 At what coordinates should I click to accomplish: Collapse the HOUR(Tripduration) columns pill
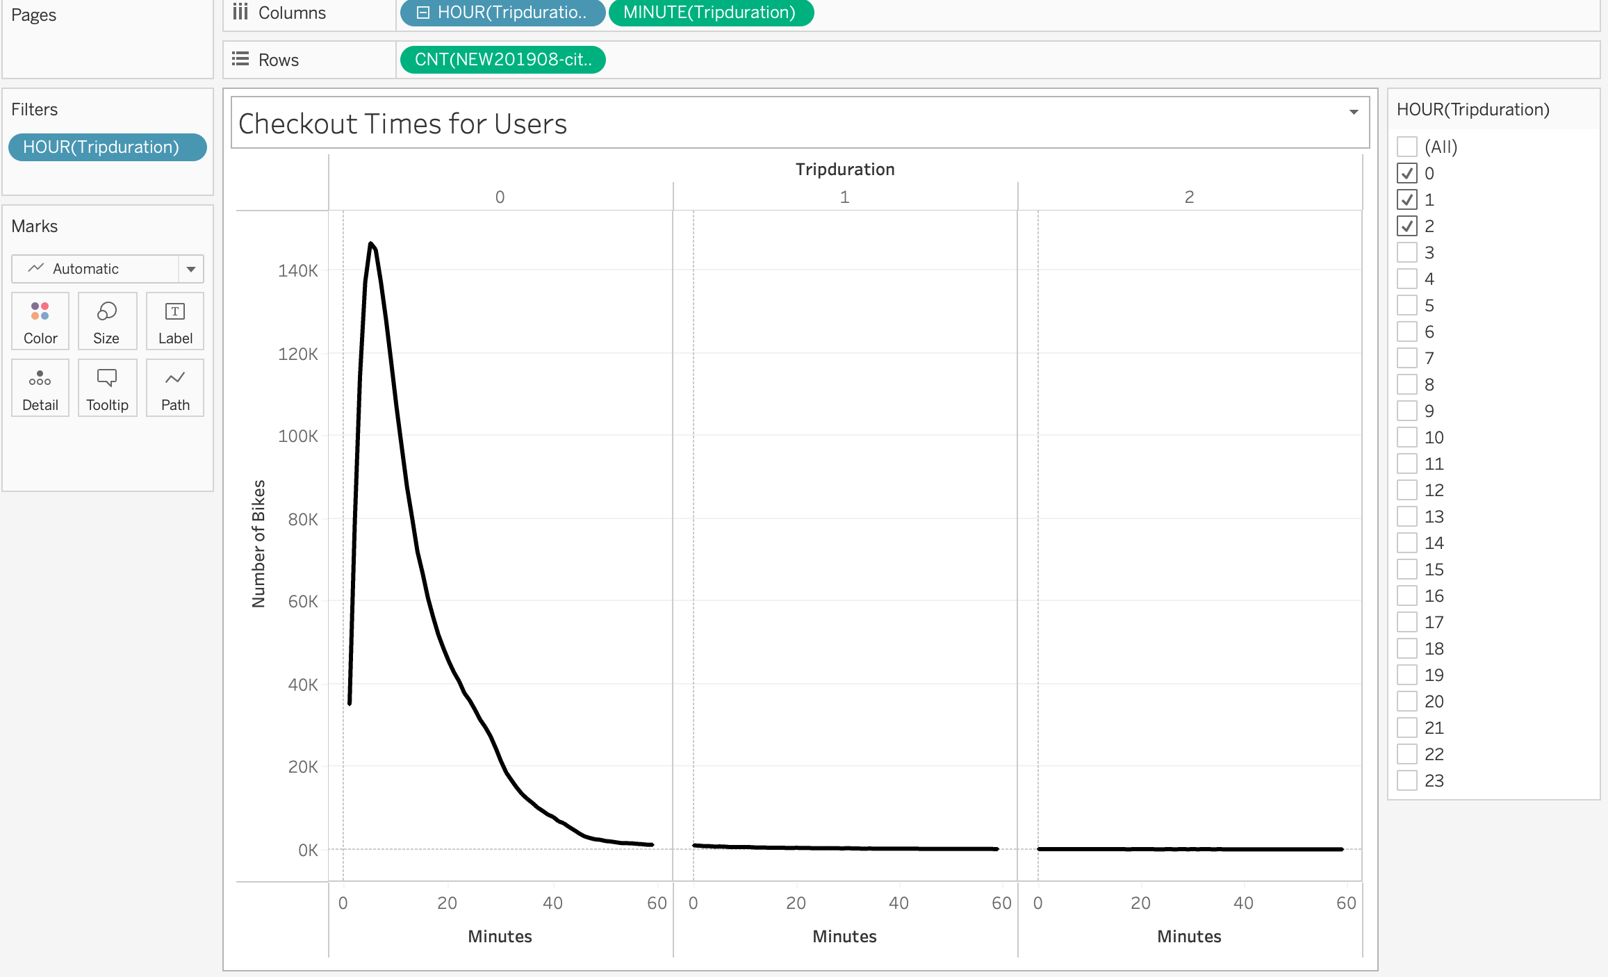coord(423,13)
